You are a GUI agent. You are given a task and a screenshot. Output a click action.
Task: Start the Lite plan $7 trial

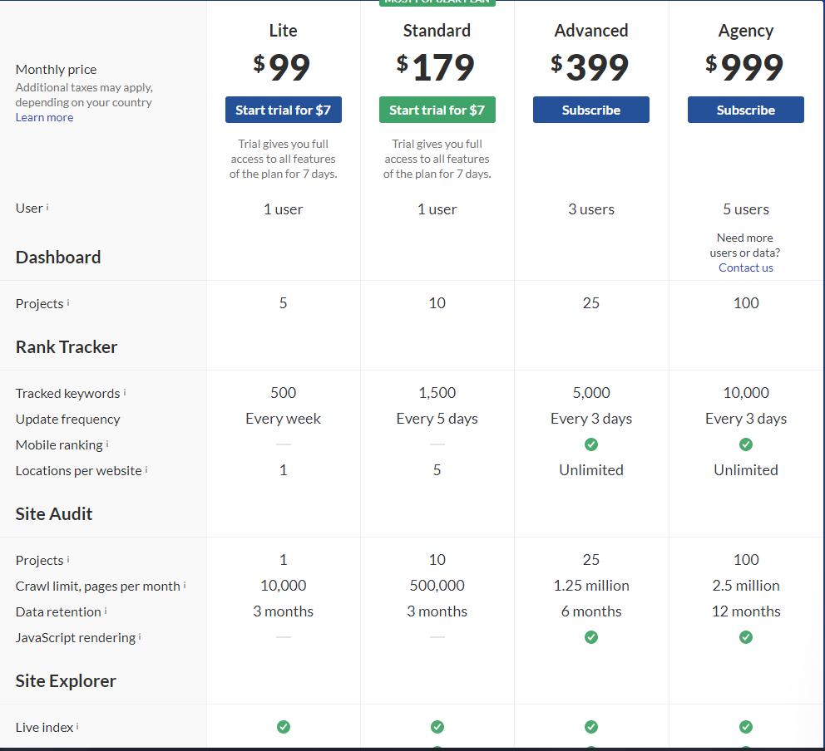[x=283, y=110]
